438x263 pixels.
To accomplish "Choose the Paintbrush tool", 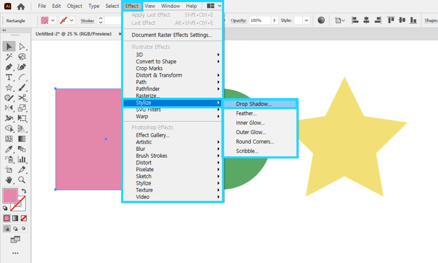I will click(x=22, y=88).
